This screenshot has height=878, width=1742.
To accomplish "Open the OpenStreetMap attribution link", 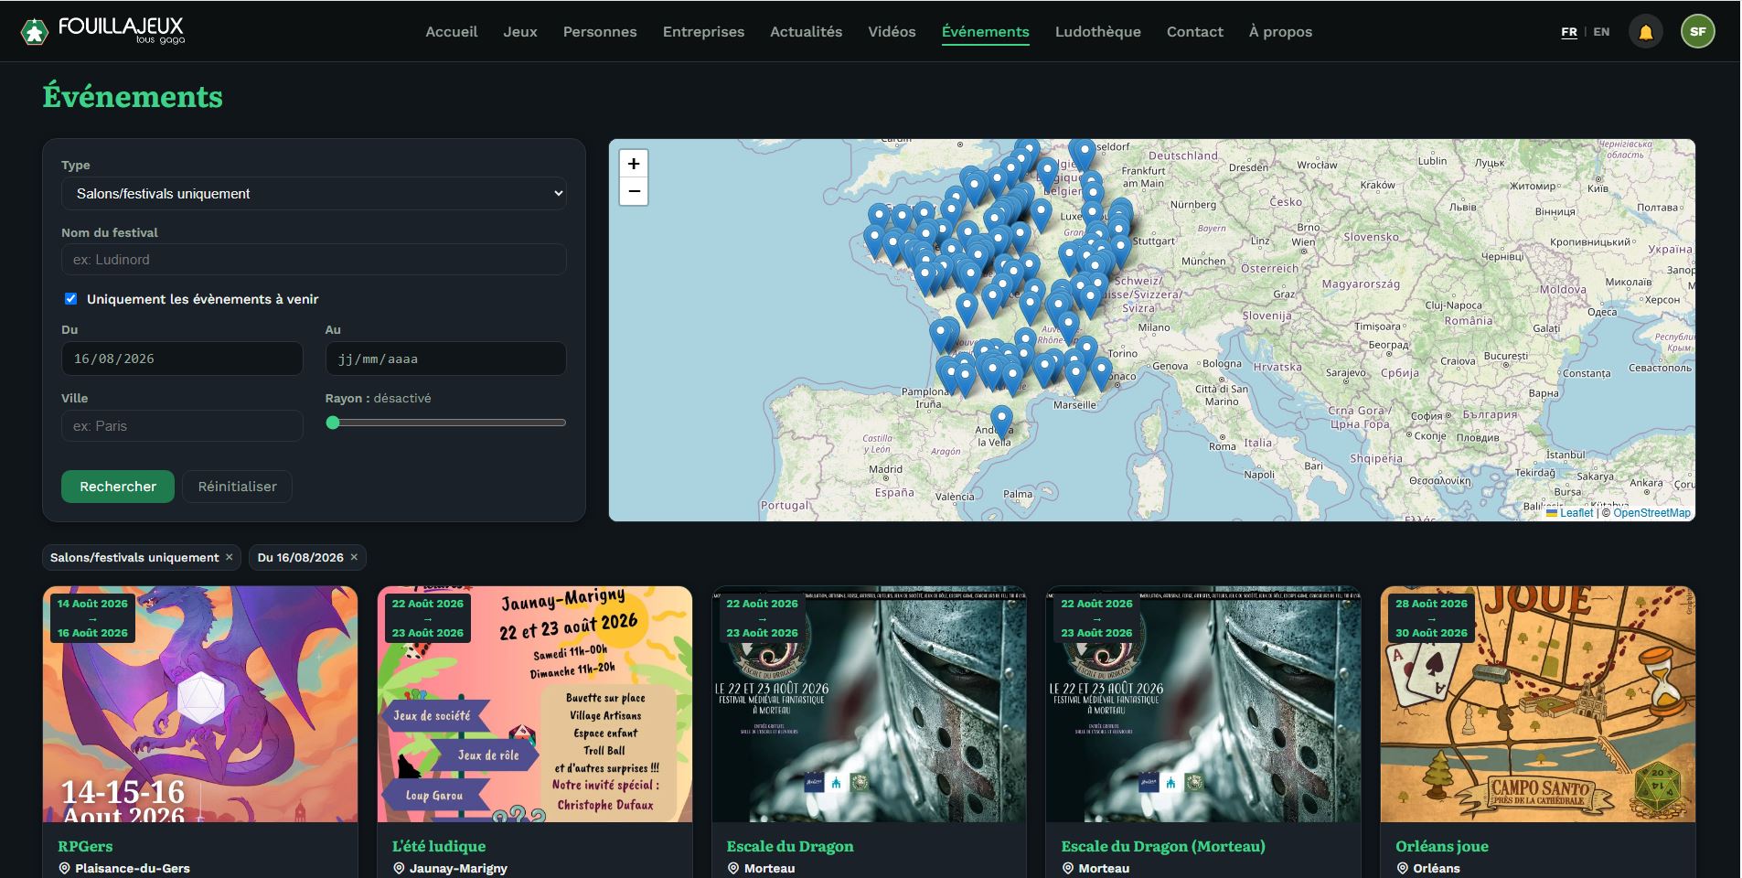I will (x=1651, y=513).
